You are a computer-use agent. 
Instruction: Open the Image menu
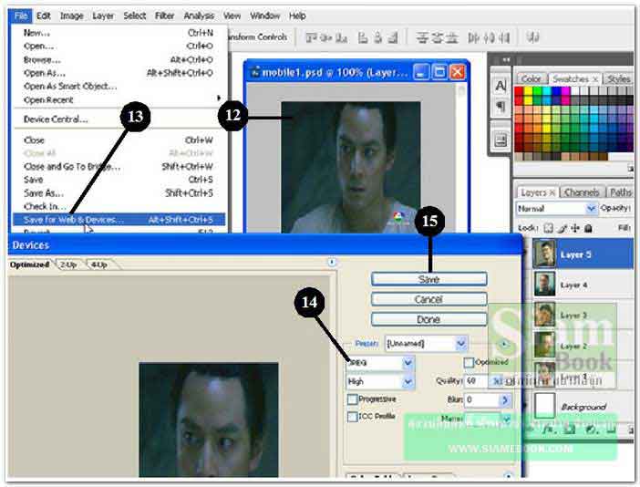click(72, 16)
